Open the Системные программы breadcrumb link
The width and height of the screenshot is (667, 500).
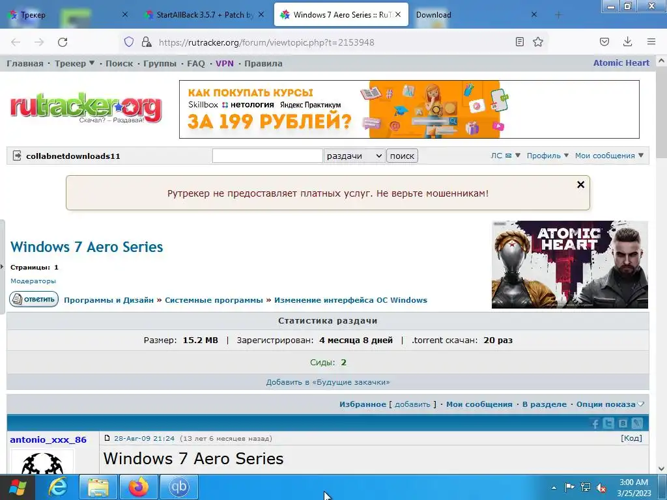[x=214, y=299]
